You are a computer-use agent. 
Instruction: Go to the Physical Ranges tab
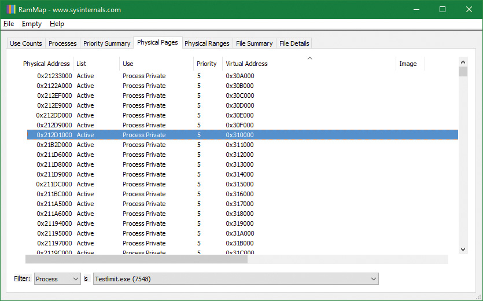(207, 43)
